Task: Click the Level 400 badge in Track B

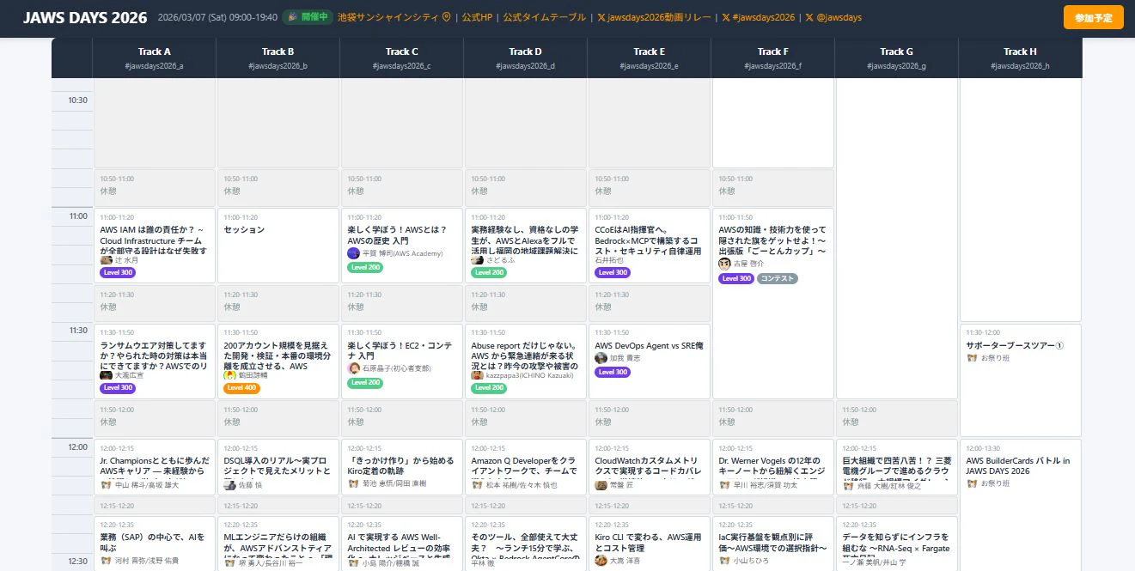Action: coord(241,388)
